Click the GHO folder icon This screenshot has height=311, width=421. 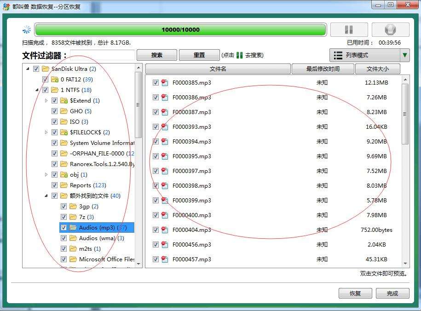[63, 111]
